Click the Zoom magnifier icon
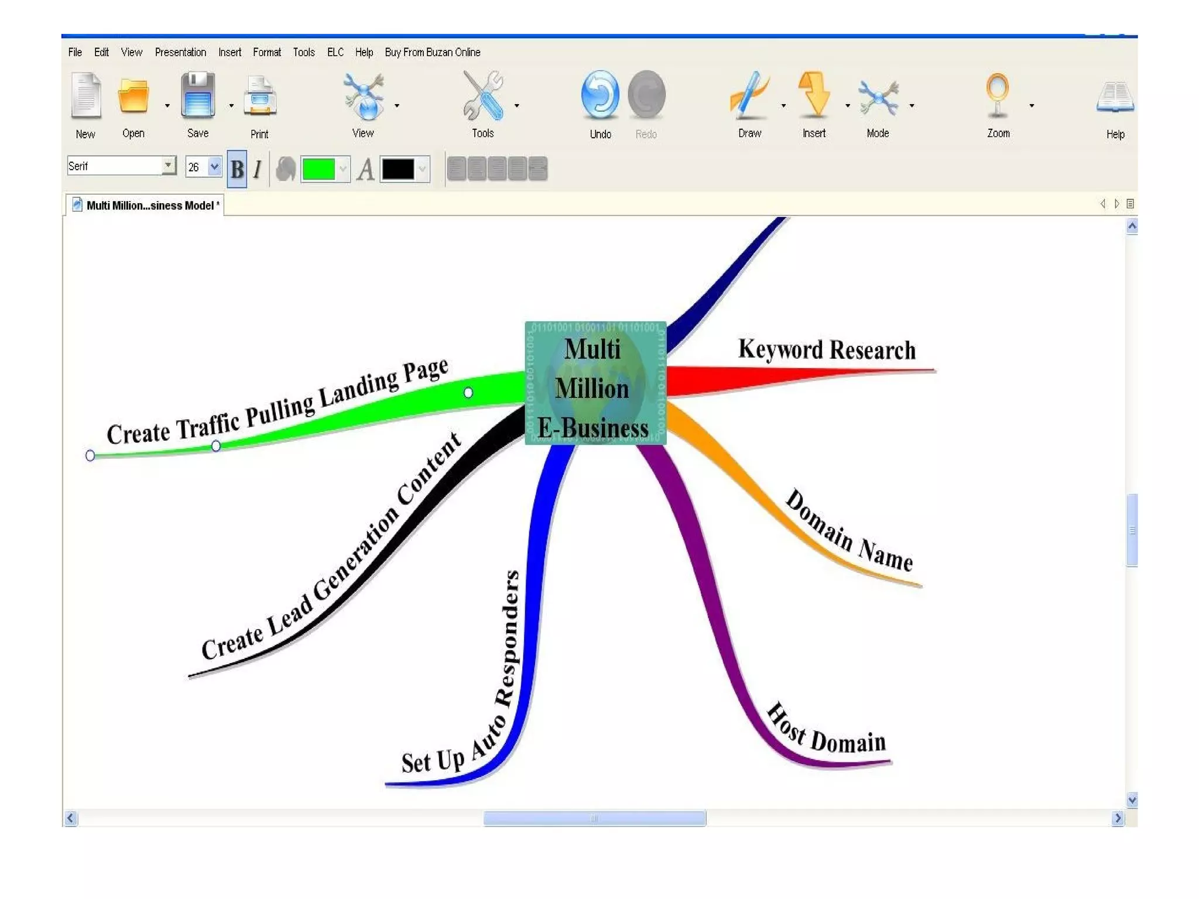Image resolution: width=1199 pixels, height=899 pixels. click(998, 95)
